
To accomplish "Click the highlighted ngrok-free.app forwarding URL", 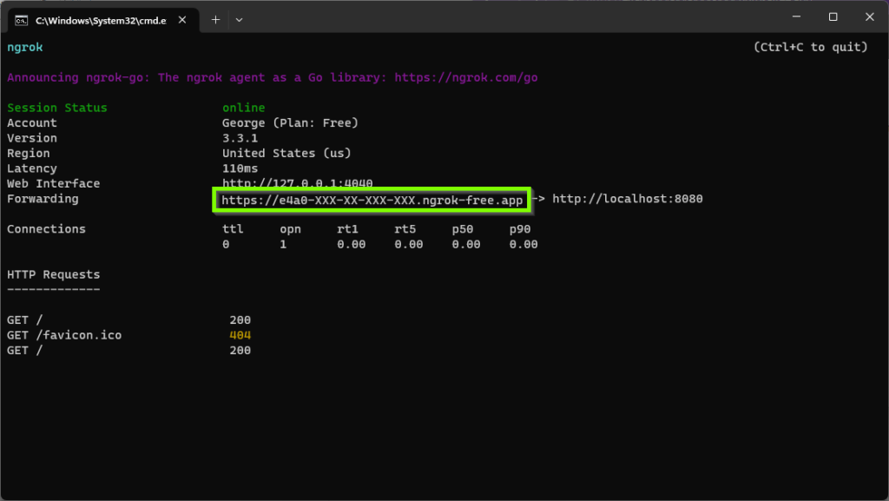I will pos(372,200).
